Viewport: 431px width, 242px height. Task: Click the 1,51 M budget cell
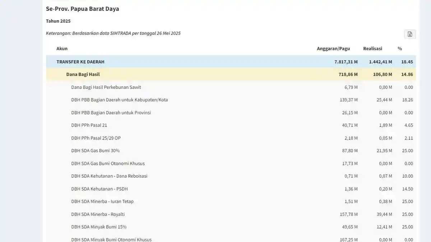[351, 201]
